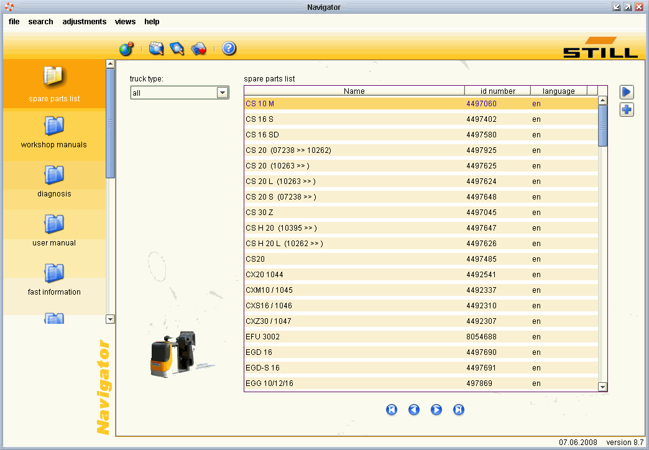Open the truck type dropdown
This screenshot has height=450, width=649.
223,93
